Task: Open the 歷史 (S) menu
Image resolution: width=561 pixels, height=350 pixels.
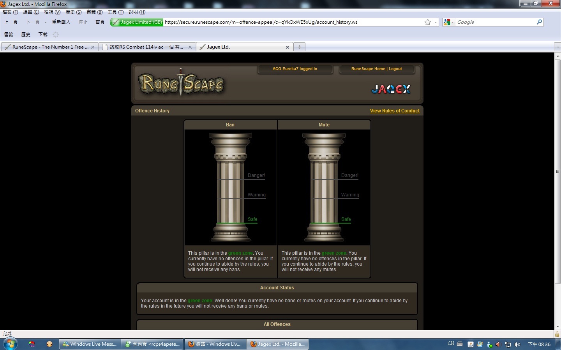Action: [x=74, y=12]
